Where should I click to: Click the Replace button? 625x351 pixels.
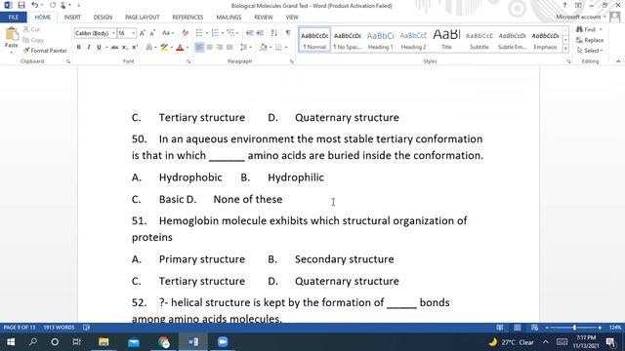590,40
